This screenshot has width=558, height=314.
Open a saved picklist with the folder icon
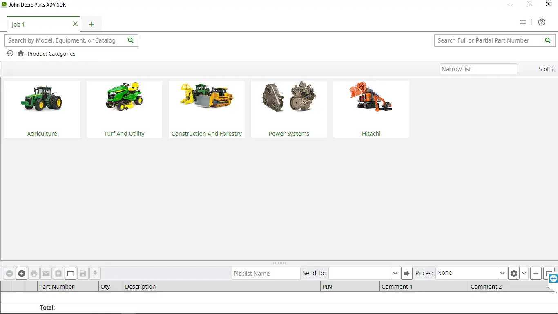pyautogui.click(x=71, y=273)
